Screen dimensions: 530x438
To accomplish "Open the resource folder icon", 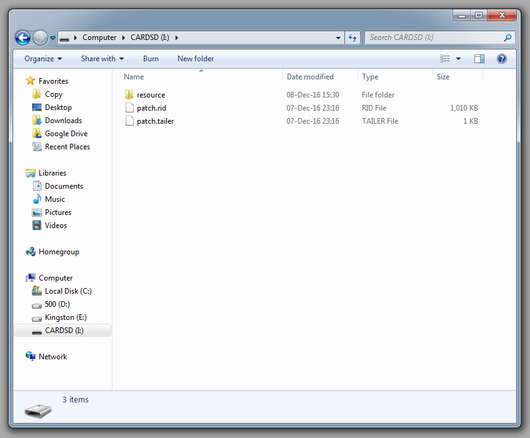I will pos(129,95).
